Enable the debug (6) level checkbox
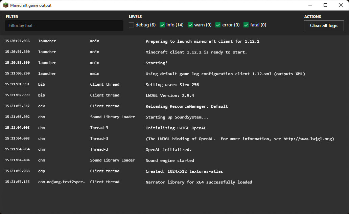This screenshot has width=349, height=214. (x=131, y=25)
